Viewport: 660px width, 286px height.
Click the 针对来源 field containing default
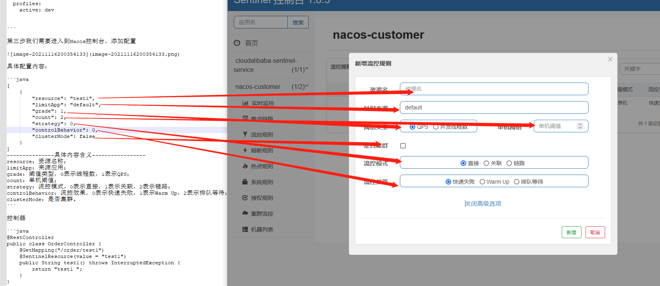point(494,107)
